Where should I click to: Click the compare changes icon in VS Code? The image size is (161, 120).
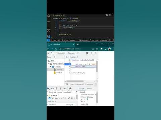pos(107,15)
